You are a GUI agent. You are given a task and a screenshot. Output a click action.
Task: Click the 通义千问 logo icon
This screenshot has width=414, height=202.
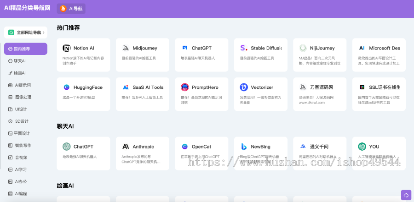(303, 147)
